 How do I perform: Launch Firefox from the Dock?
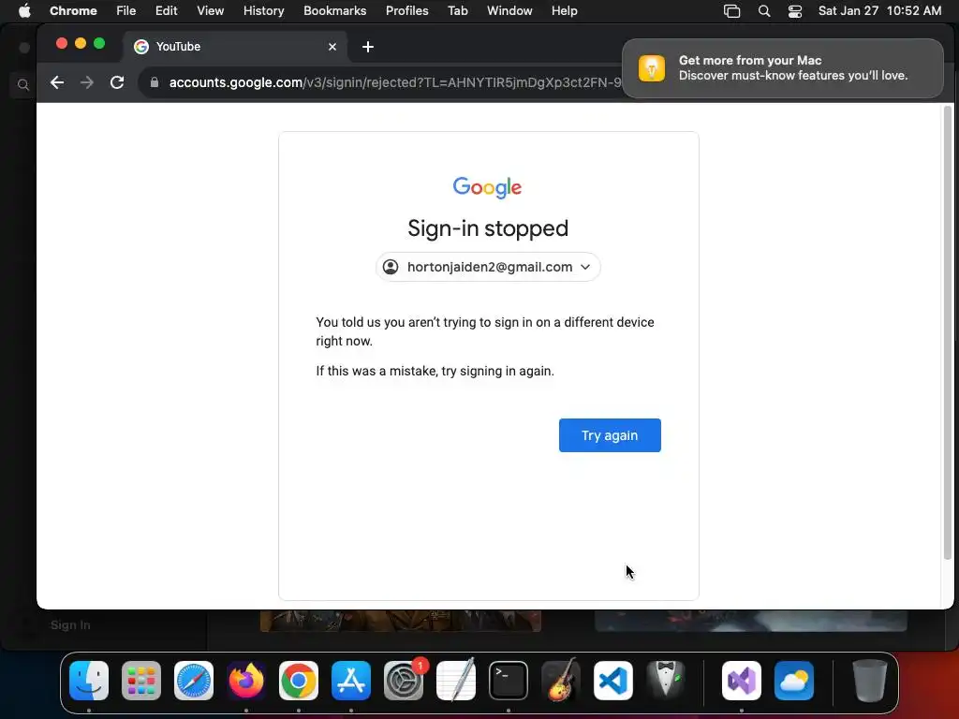(x=246, y=681)
